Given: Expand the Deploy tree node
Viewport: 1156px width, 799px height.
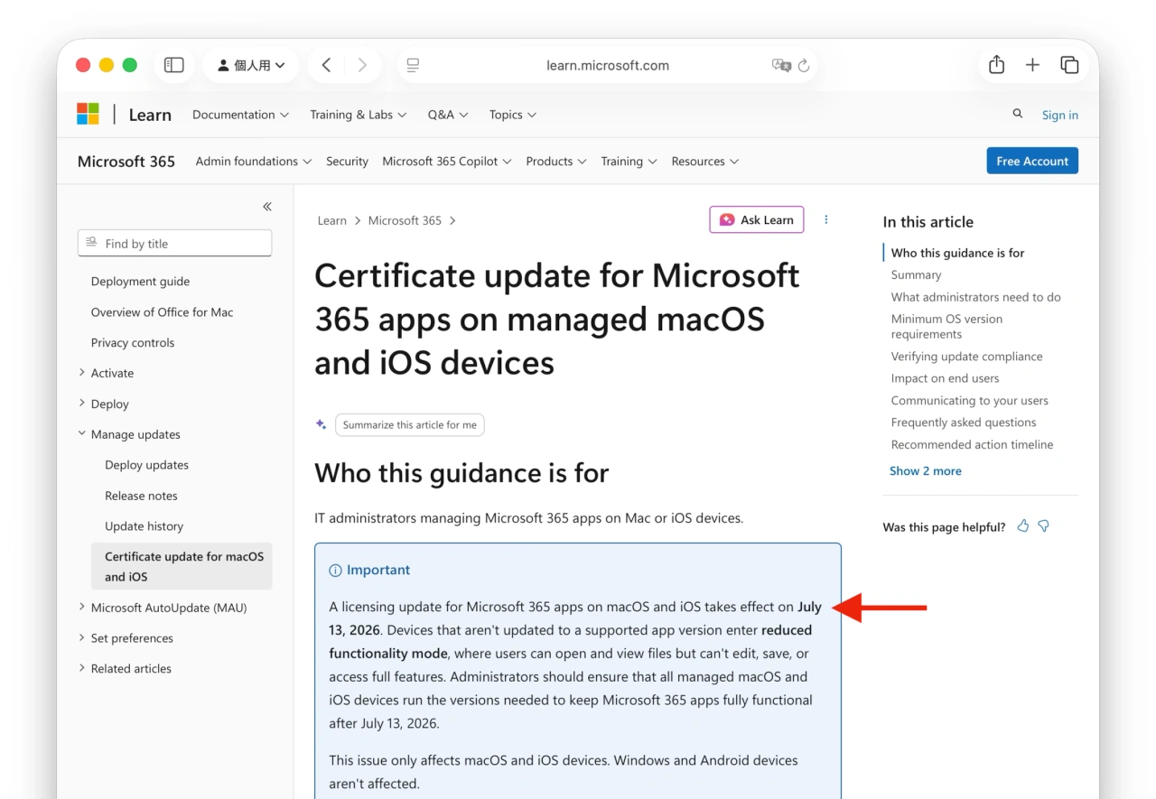Looking at the screenshot, I should pyautogui.click(x=103, y=404).
